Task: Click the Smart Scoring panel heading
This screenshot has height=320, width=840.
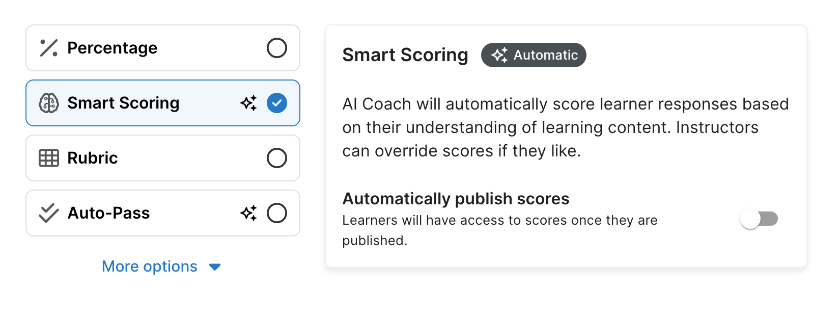Action: (405, 55)
